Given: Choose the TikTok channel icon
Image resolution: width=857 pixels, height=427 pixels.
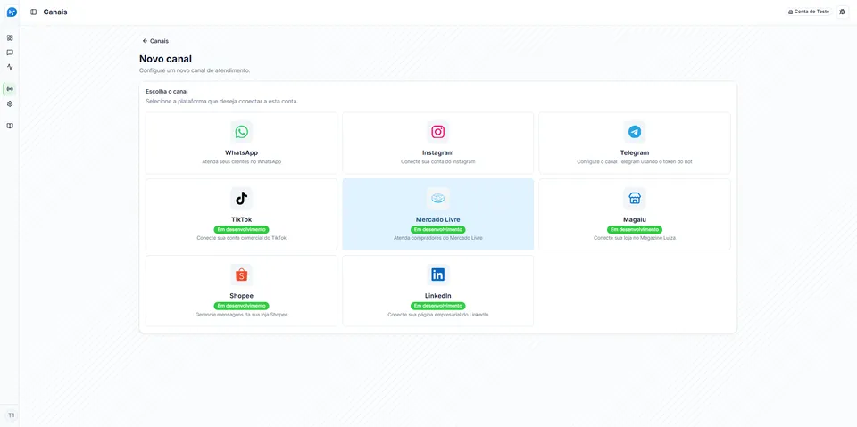Looking at the screenshot, I should [242, 198].
